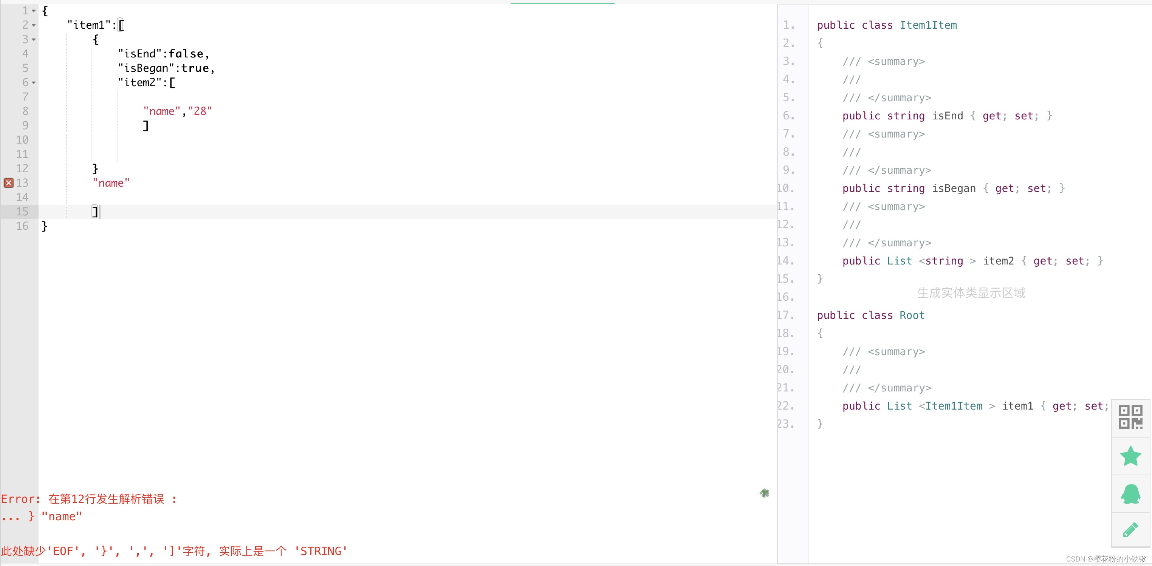This screenshot has width=1152, height=566.
Task: Open the QQ penguin contact icon
Action: coord(1130,493)
